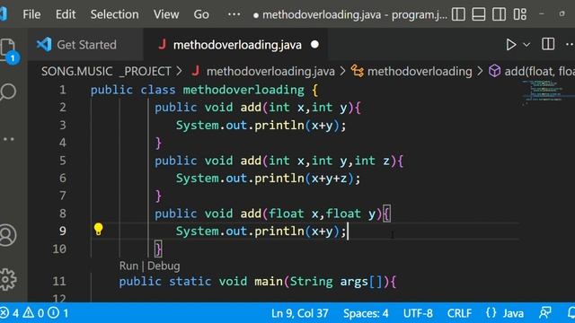Open the Explorer view in activity bar

click(x=7, y=49)
